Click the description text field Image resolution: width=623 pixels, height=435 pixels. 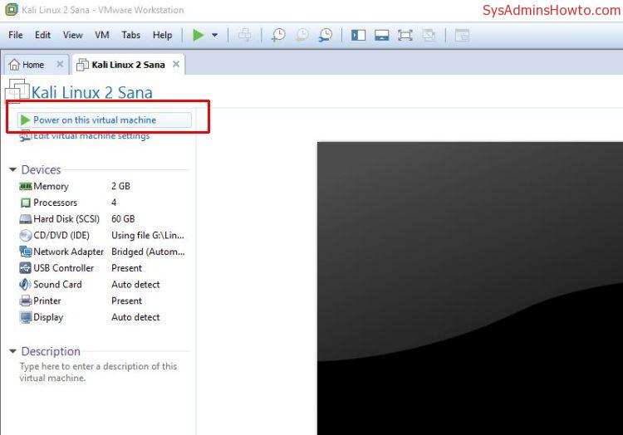point(98,372)
